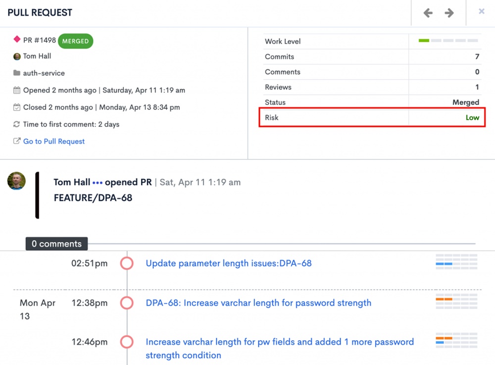Open commit Increase varchar length for pw fields

click(x=280, y=349)
